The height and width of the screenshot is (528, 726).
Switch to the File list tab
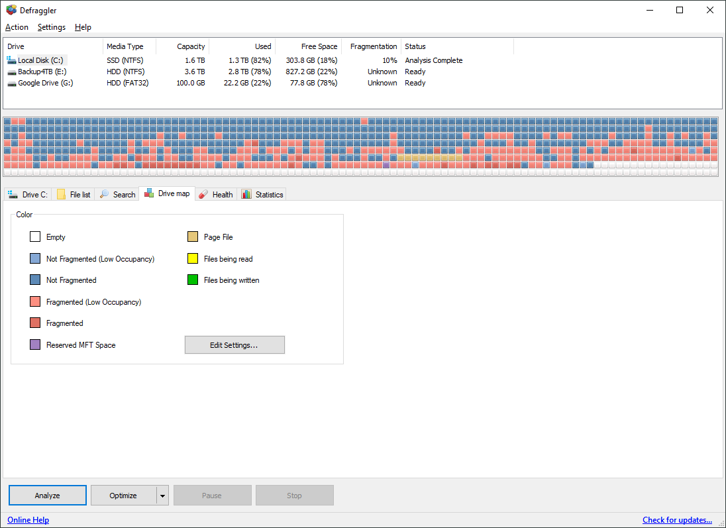click(x=73, y=195)
